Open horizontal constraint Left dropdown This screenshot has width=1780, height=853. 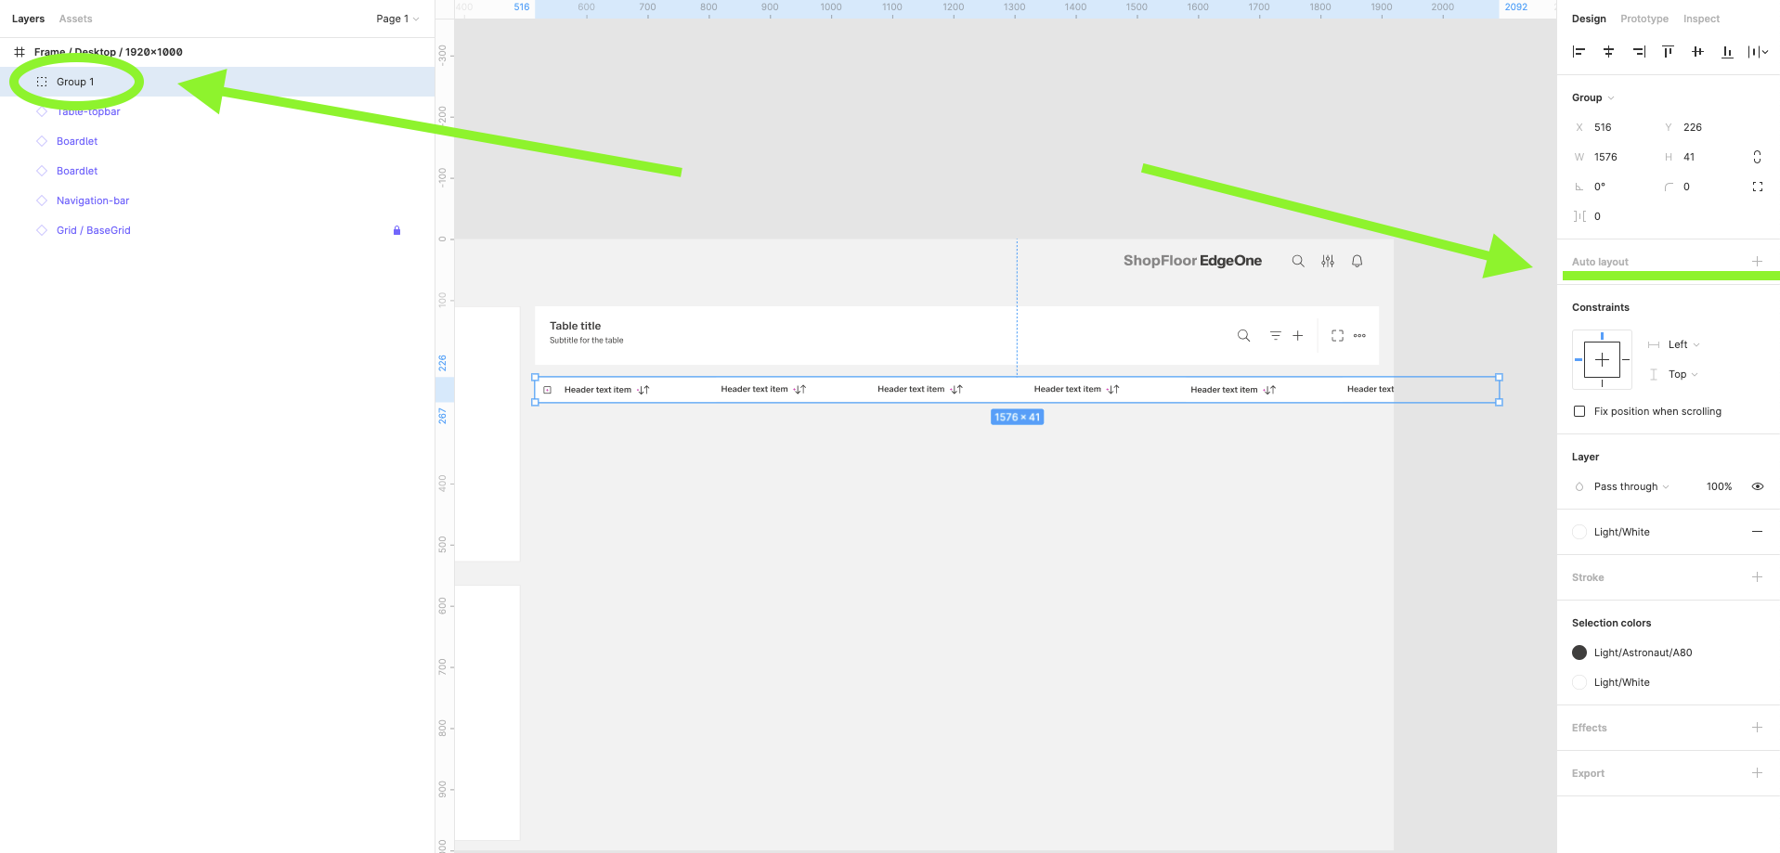pyautogui.click(x=1683, y=344)
